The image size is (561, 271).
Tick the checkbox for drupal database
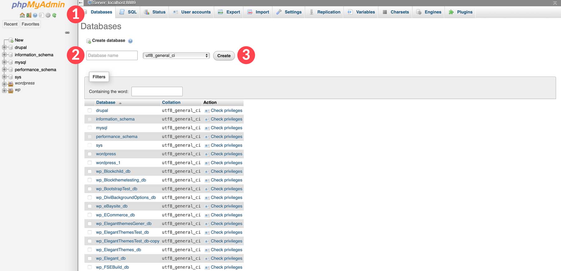[x=90, y=110]
